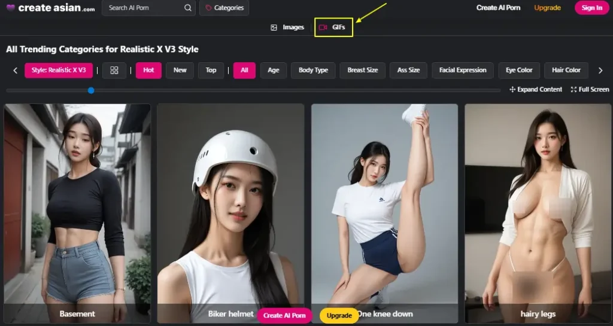Select the All category filter
This screenshot has width=613, height=326.
click(x=244, y=70)
